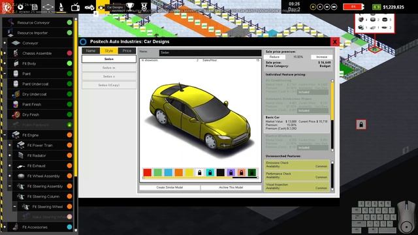The image size is (418, 235).
Task: Click the locked white color swatch
Action: 199,172
